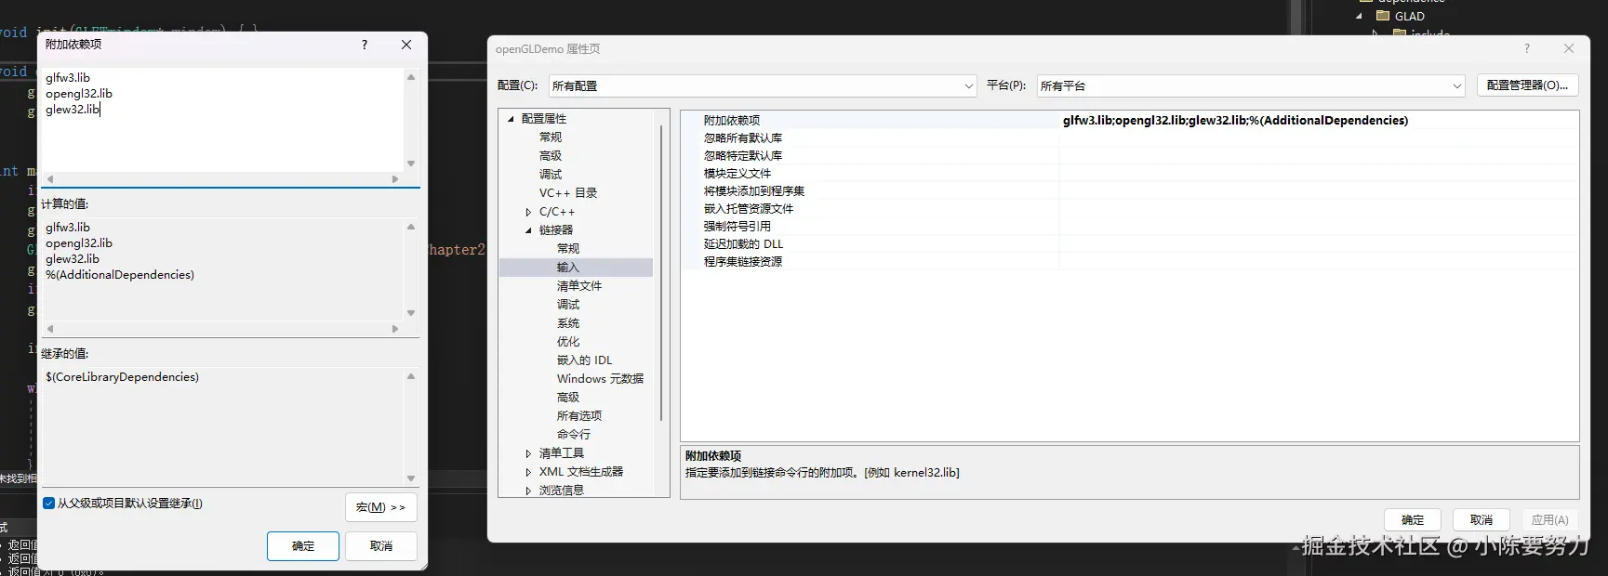Expand the 清单工具 tree node

528,453
